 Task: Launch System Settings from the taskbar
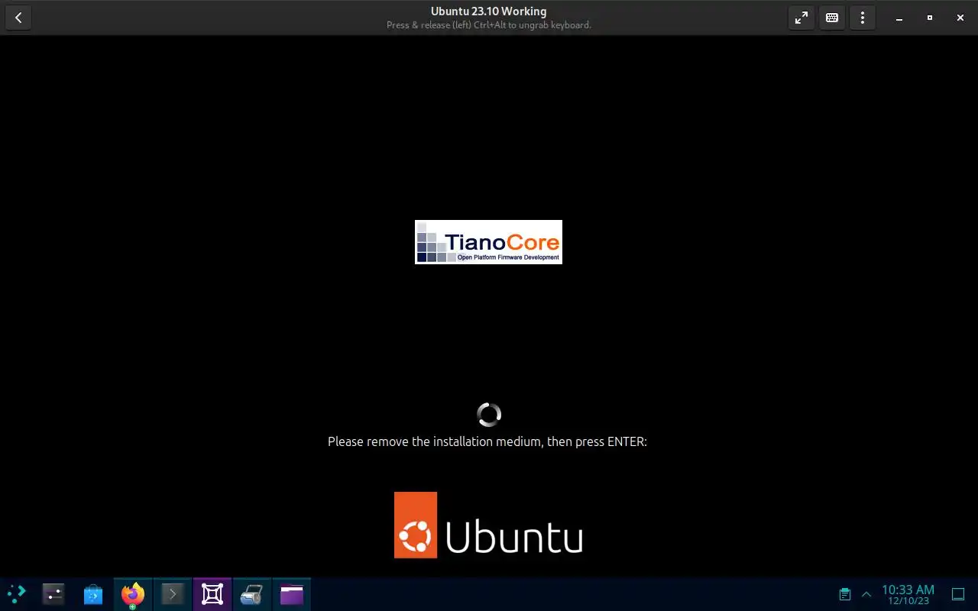click(53, 594)
